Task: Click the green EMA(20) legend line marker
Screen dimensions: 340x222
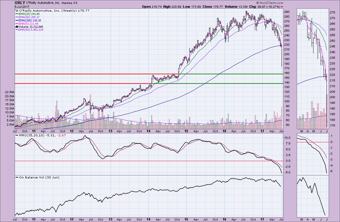Action: point(16,13)
